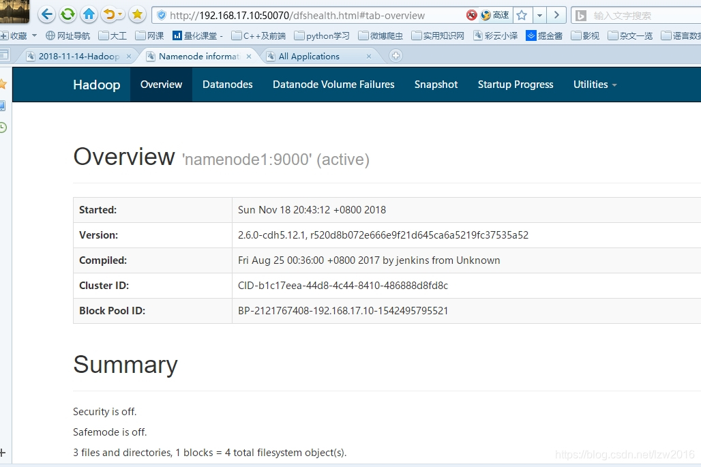Open the 实用知识网 bookmark folder
The width and height of the screenshot is (701, 467).
point(438,35)
